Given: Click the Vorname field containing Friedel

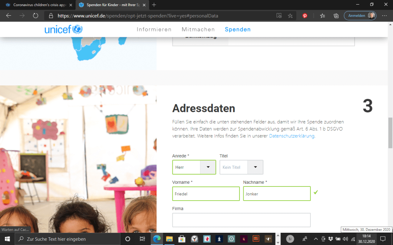Looking at the screenshot, I should click(x=206, y=194).
